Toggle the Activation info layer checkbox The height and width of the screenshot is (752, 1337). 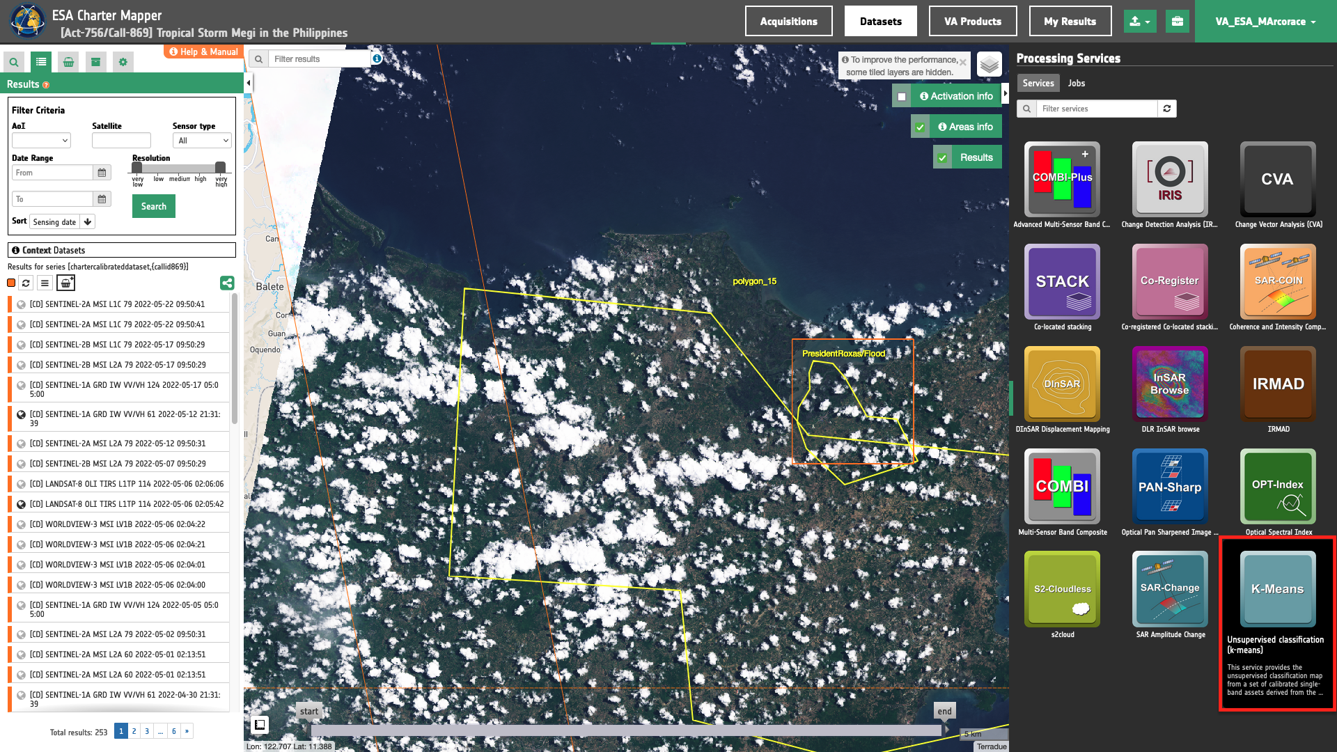coord(902,96)
